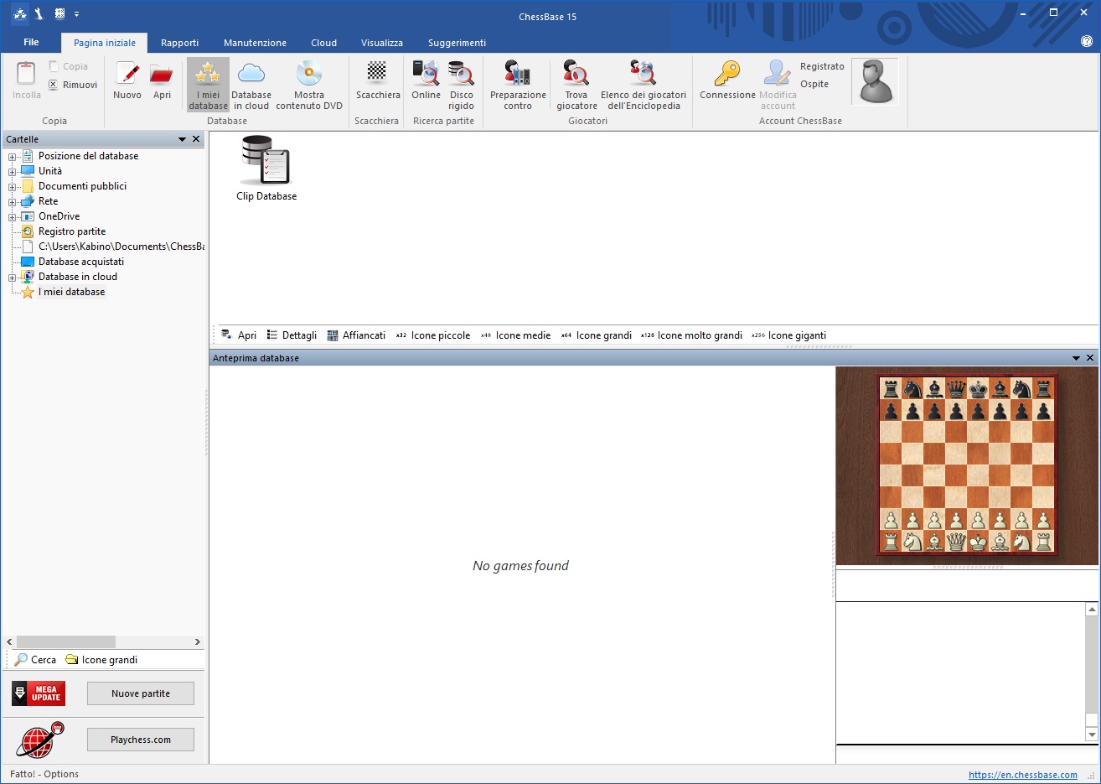Switch to Affiancati tile view
Image resolution: width=1101 pixels, height=784 pixels.
tap(356, 335)
